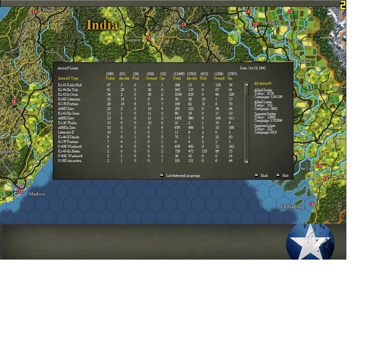Click the arrow icon next to Back

(256, 175)
